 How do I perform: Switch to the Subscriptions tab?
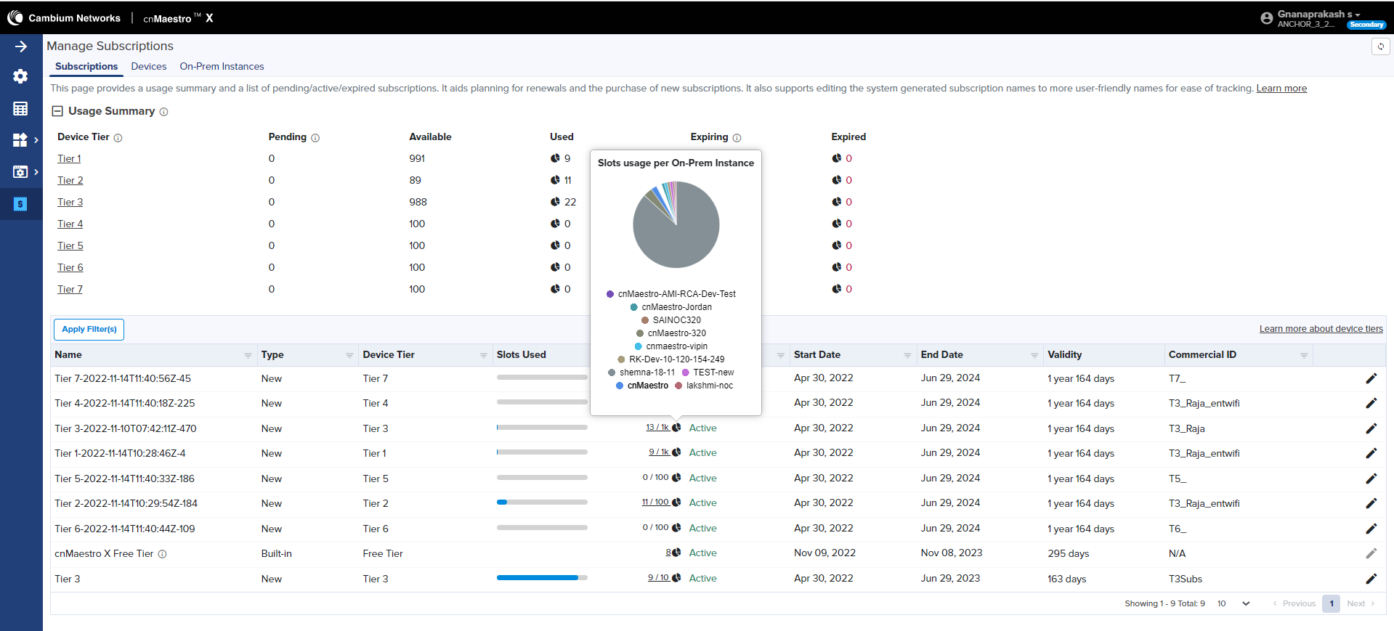tap(86, 66)
